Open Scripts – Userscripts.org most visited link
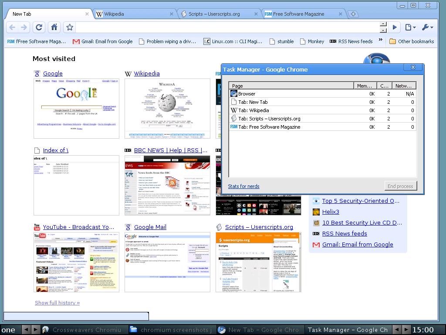 (x=259, y=227)
